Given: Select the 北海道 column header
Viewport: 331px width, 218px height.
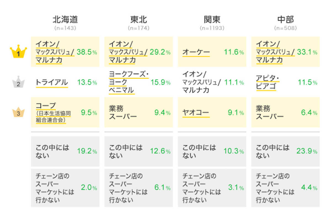Looking at the screenshot, I should 65,20.
